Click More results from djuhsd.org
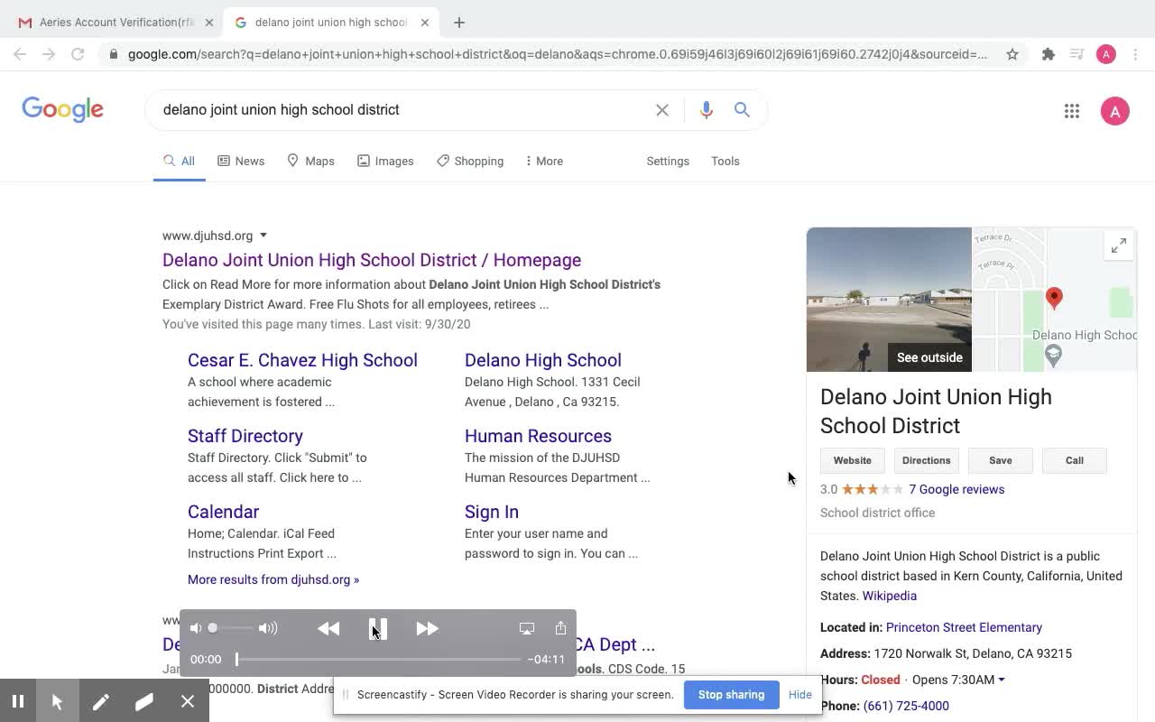The height and width of the screenshot is (722, 1155). pyautogui.click(x=273, y=579)
